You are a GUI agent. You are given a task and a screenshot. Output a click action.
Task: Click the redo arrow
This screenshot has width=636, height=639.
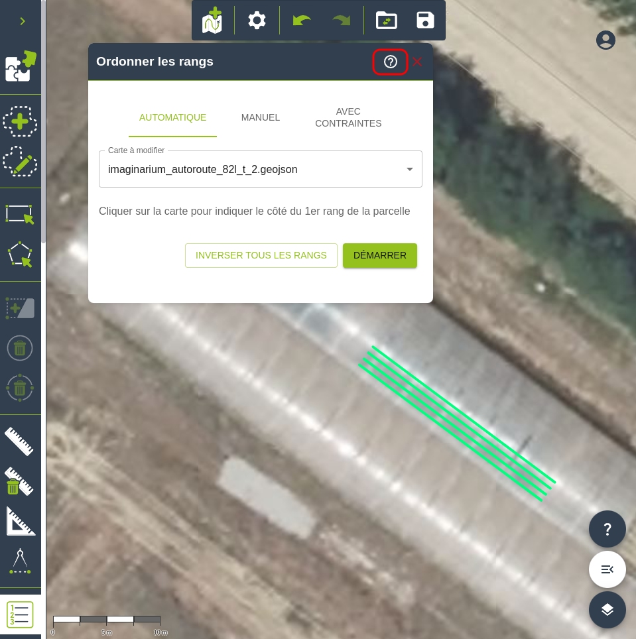(342, 20)
